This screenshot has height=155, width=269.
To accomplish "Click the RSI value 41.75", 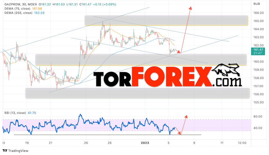I will (32, 113).
